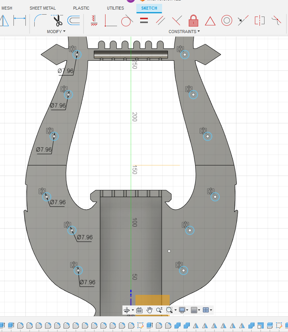Click the 250 ruler label on the axis

coord(135,64)
